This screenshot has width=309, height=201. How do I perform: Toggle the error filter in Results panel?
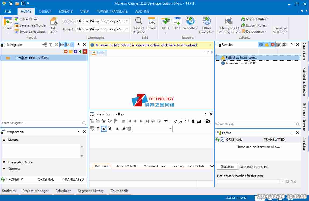[x=273, y=45]
